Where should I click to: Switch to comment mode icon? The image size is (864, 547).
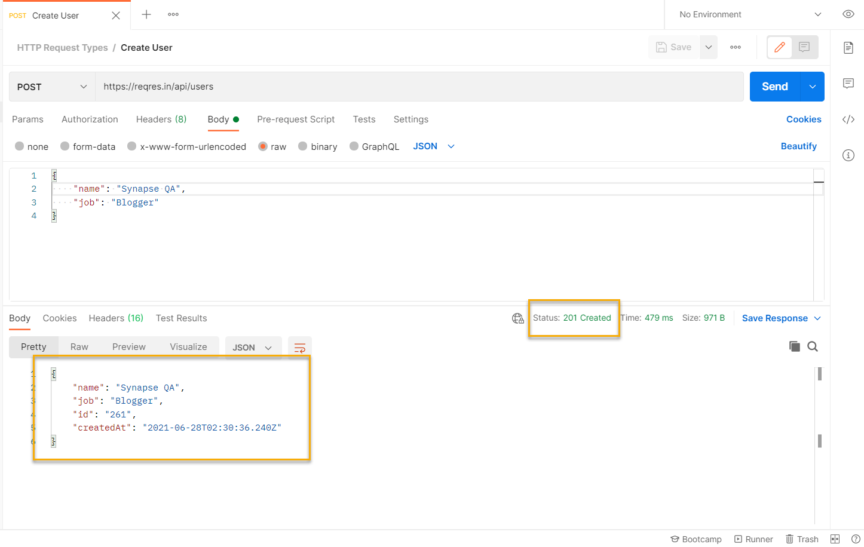click(x=804, y=47)
